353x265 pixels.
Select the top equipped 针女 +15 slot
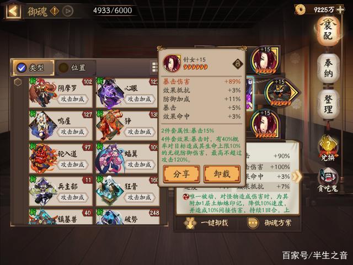tap(265, 60)
